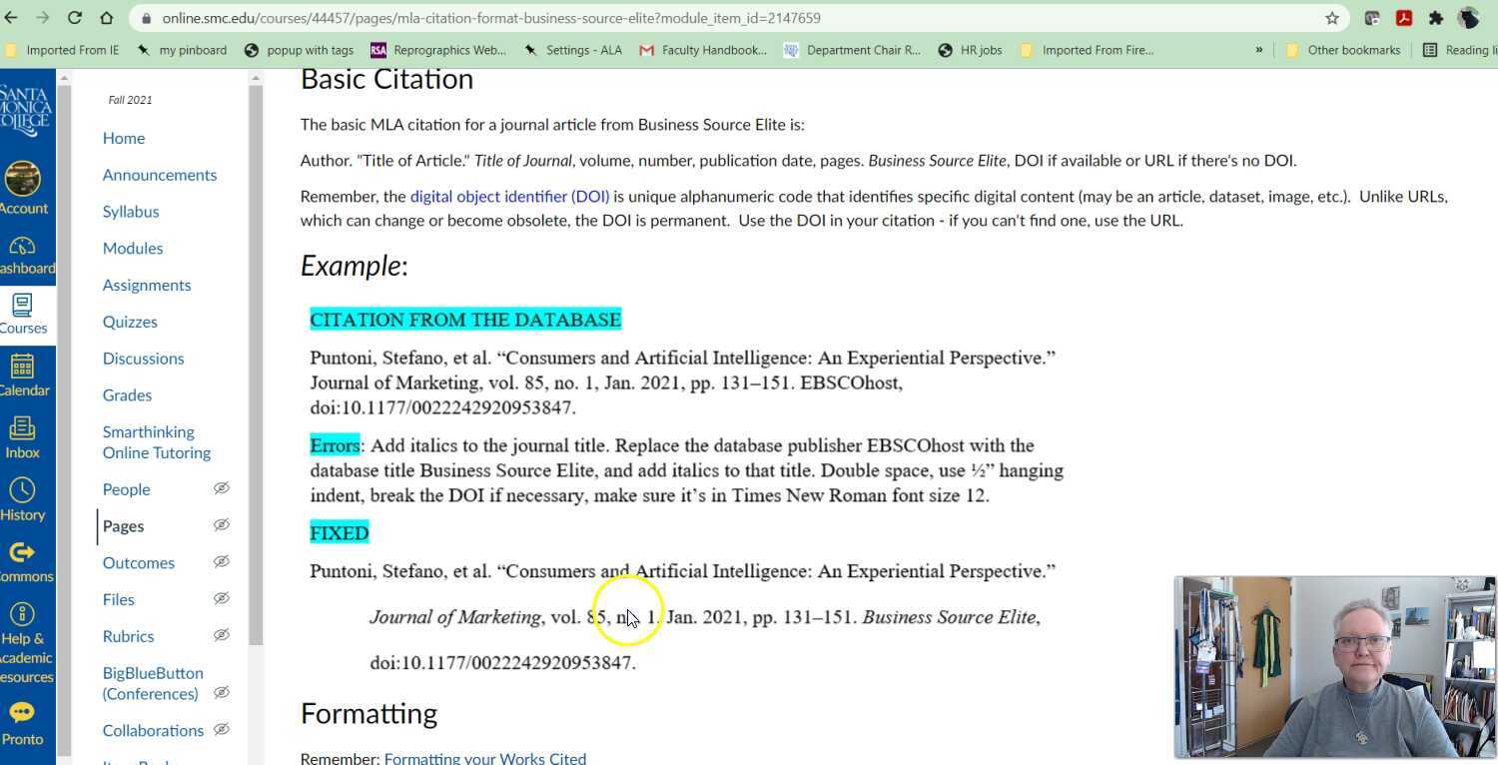Open the Formatting your Works Cited link
This screenshot has width=1498, height=765.
[485, 757]
